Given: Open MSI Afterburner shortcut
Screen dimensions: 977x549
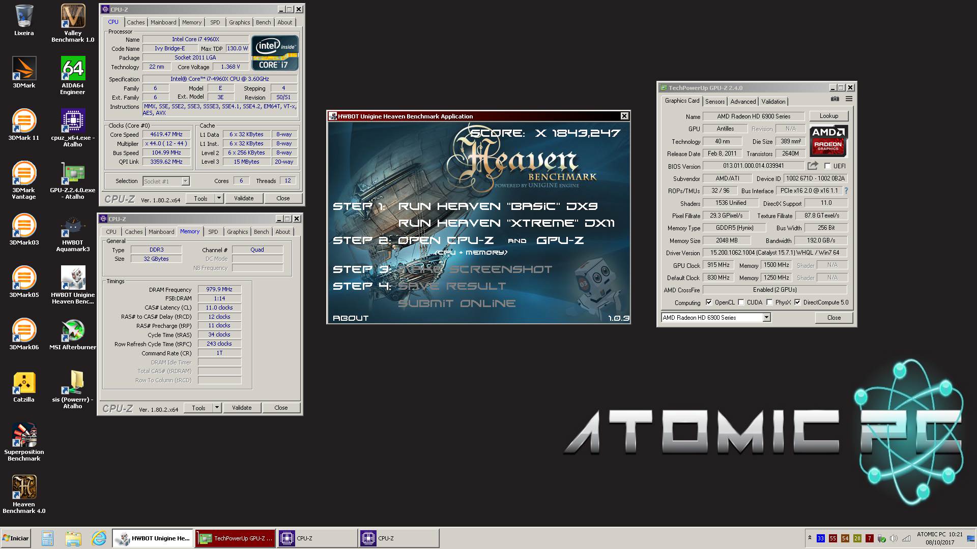Looking at the screenshot, I should (x=73, y=334).
